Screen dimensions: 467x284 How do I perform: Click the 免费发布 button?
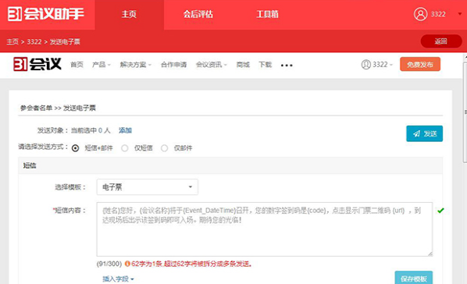tap(420, 64)
